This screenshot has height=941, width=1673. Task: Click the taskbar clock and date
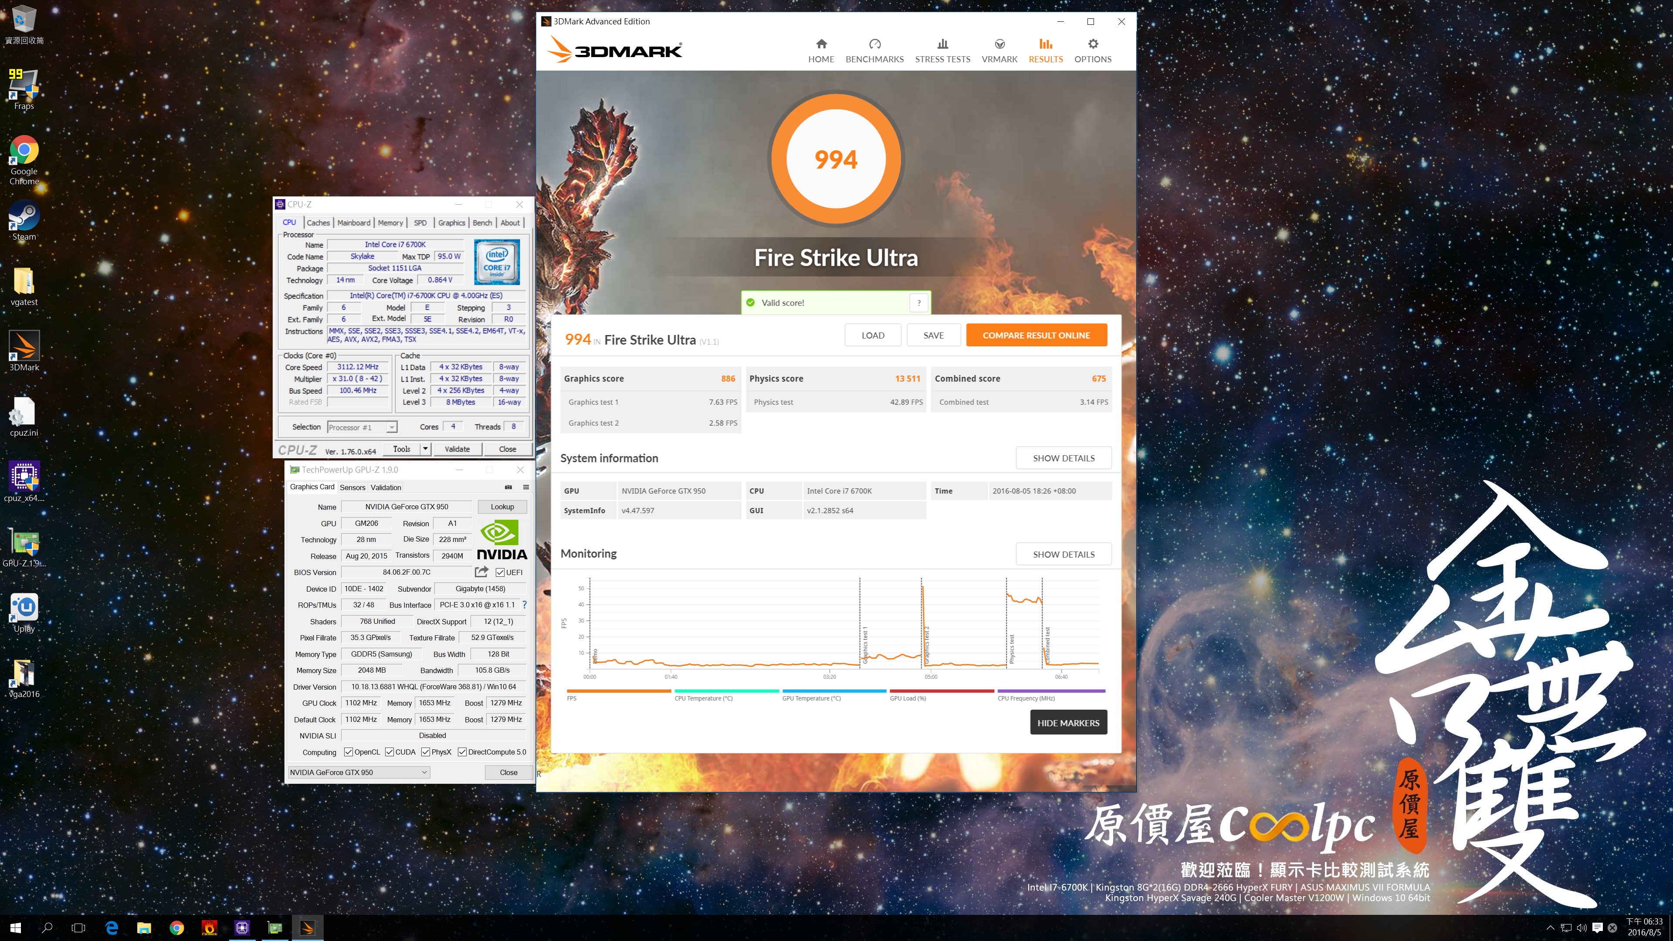1644,927
